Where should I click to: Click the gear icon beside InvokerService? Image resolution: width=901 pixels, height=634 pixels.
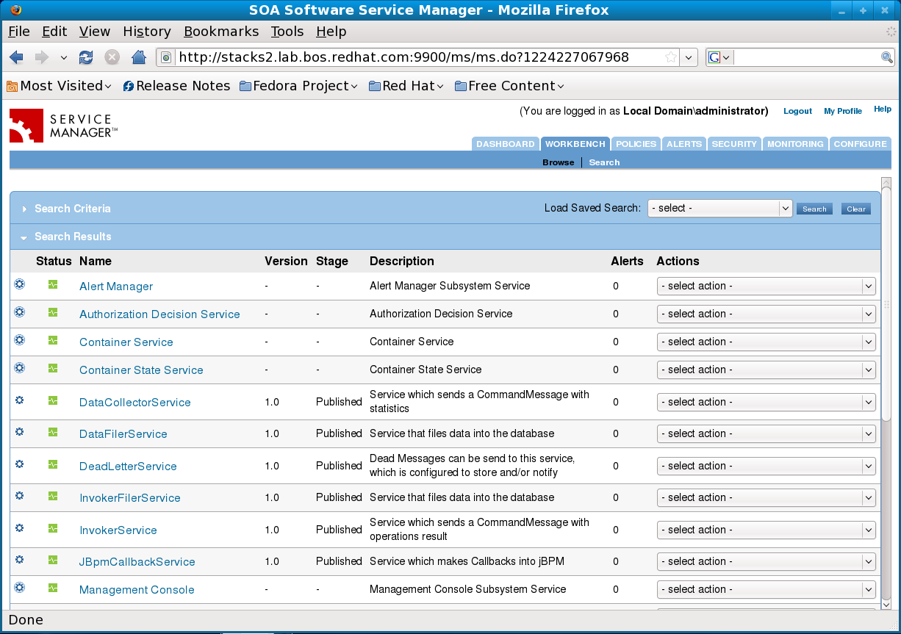click(20, 528)
